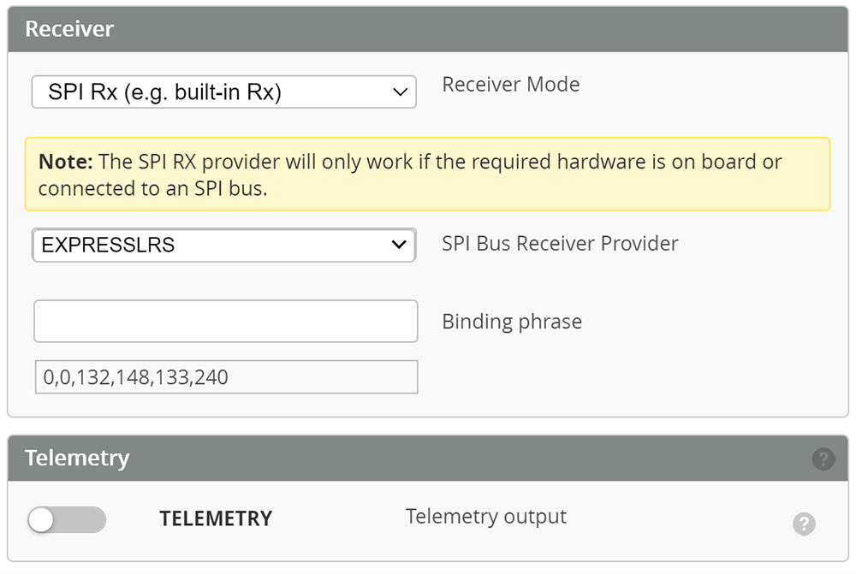
Task: Click 'connected to an SPI bus.' note line
Action: tap(152, 189)
